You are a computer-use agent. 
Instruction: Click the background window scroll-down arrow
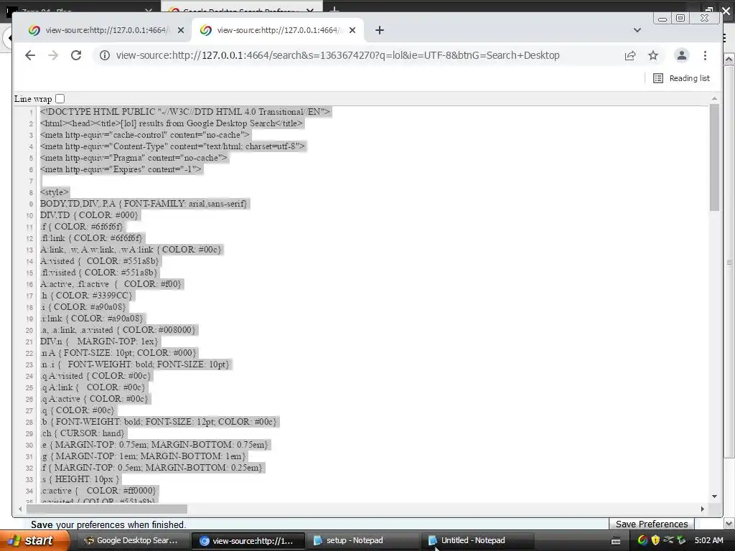[729, 523]
